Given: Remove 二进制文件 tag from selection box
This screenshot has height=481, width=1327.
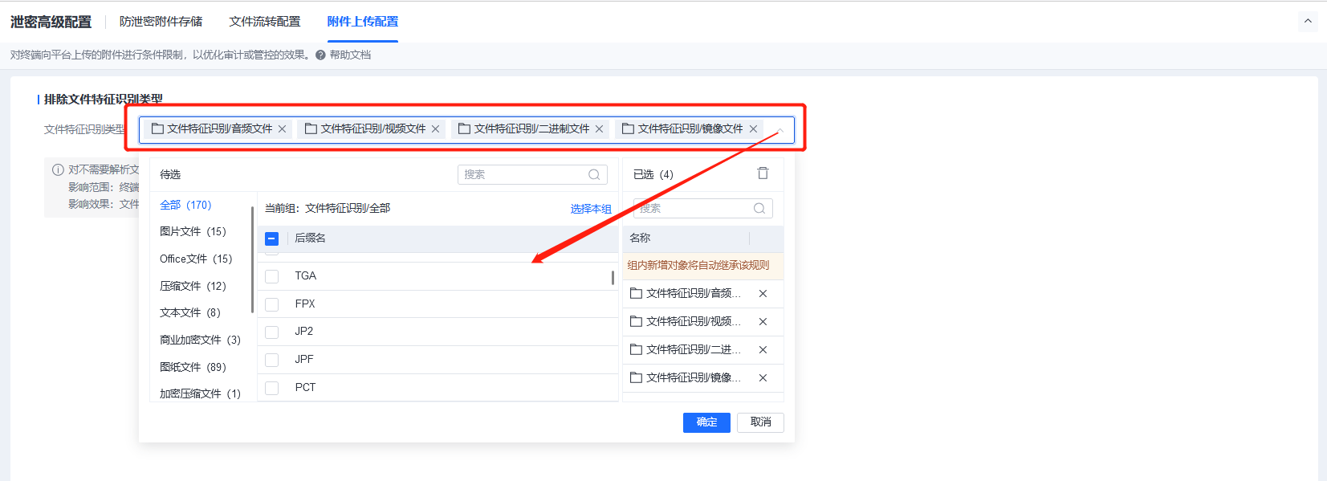Looking at the screenshot, I should pos(599,129).
